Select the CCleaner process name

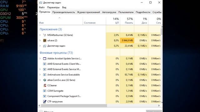click(52, 86)
